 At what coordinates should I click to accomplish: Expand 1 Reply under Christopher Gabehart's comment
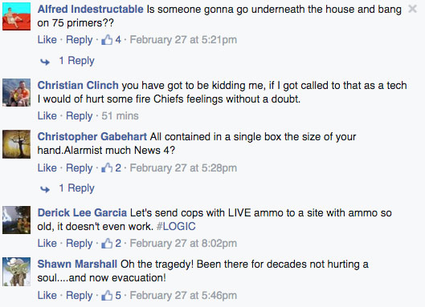click(76, 188)
